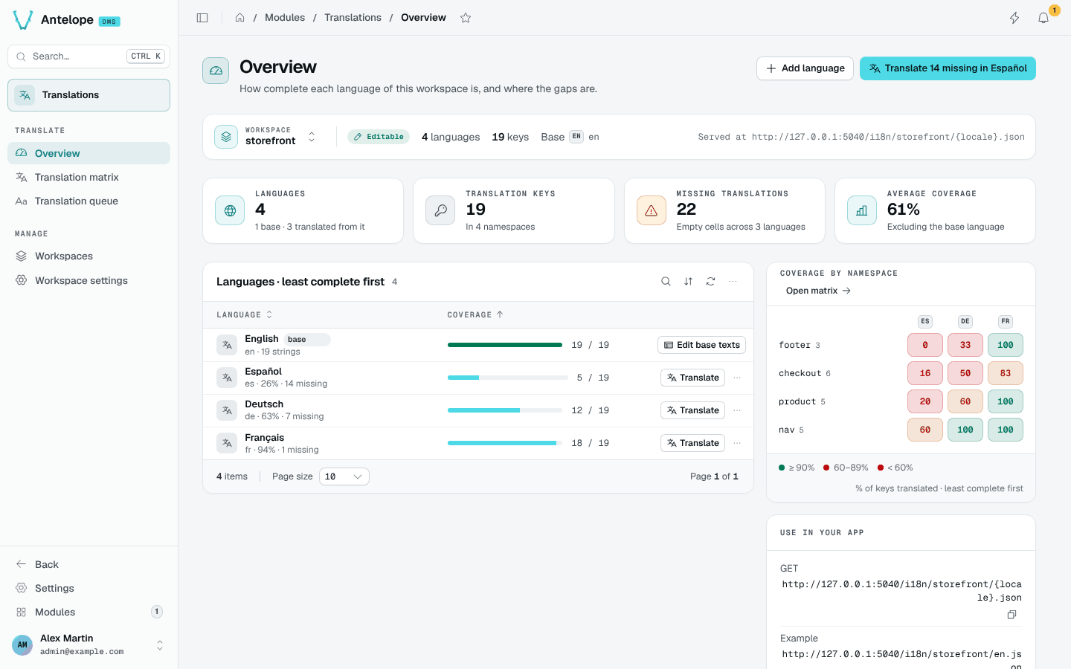
Task: Open Workspace settings in sidebar
Action: tap(89, 280)
